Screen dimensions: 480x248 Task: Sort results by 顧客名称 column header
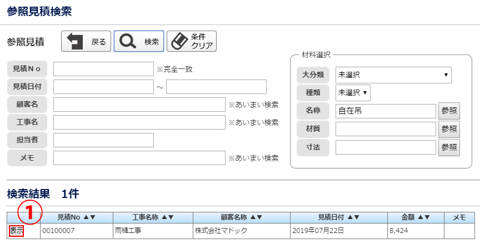pyautogui.click(x=241, y=217)
